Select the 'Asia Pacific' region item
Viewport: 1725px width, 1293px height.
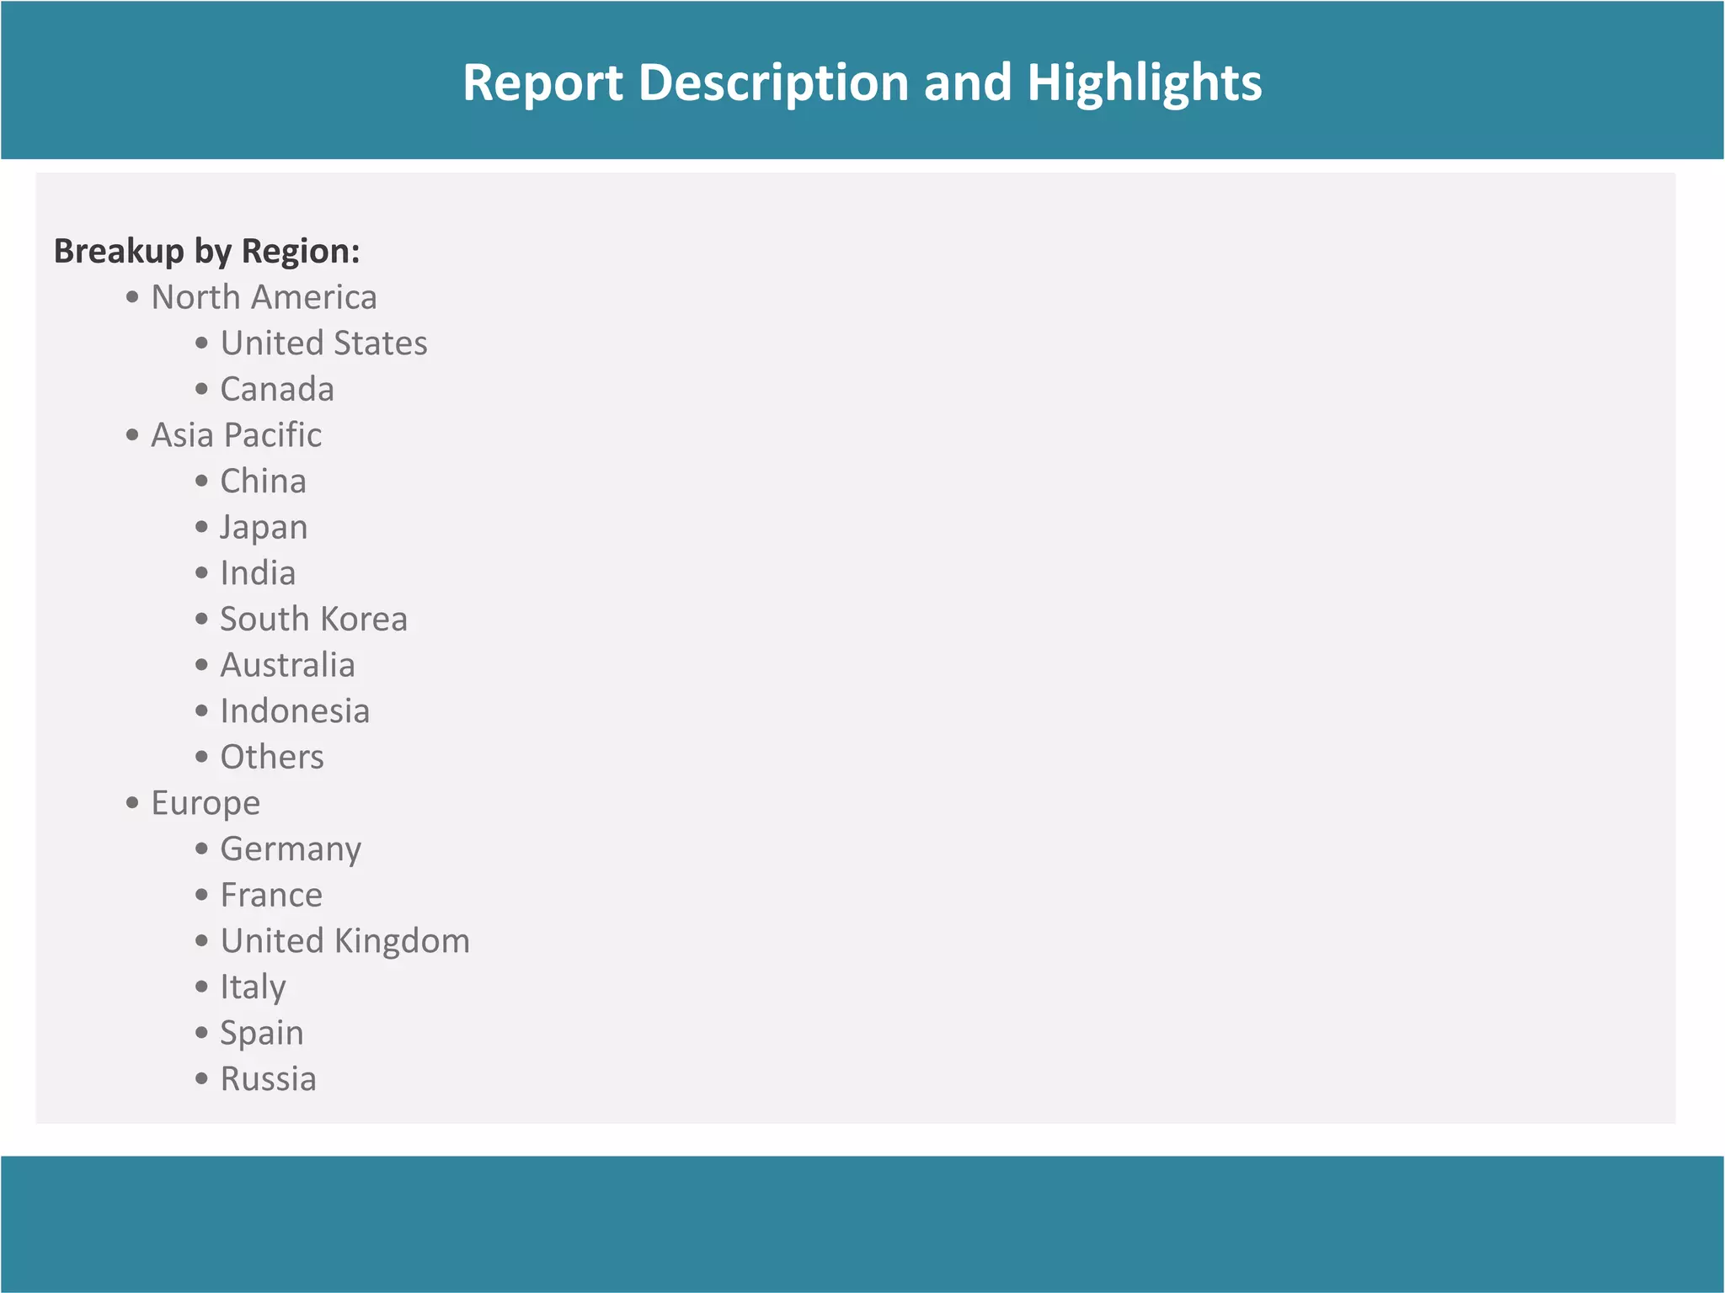point(236,435)
